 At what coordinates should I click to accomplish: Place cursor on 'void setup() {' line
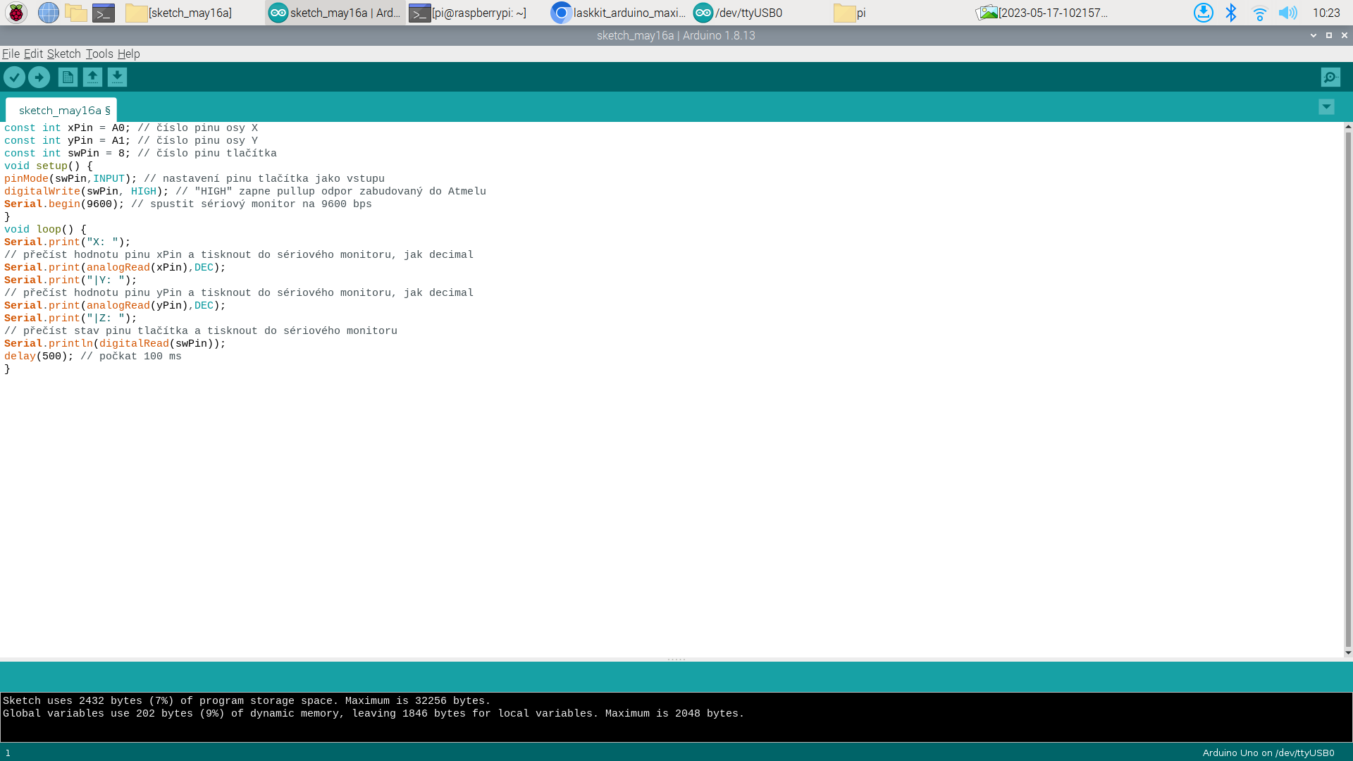[49, 166]
